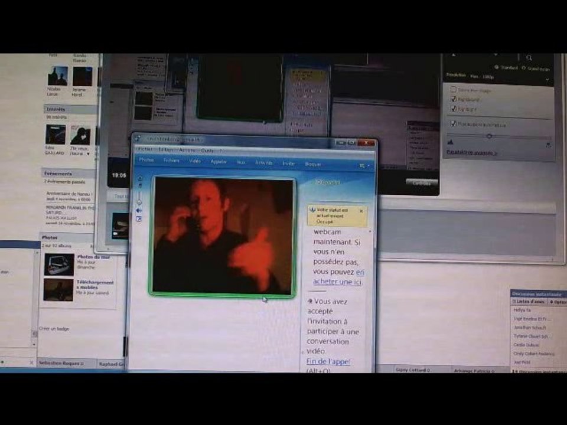
Task: Open 'Photos du mur' album link
Action: click(93, 257)
